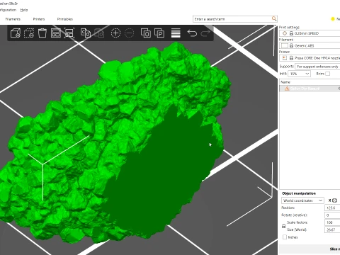Click the Rotate (relative) label

click(294, 215)
